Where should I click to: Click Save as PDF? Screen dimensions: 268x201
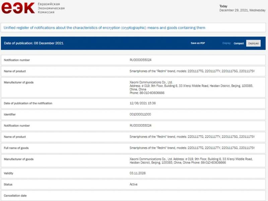198,43
